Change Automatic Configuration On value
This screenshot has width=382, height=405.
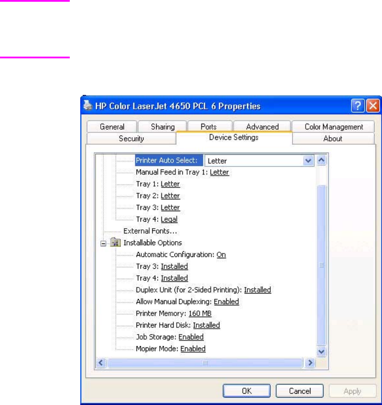(221, 255)
